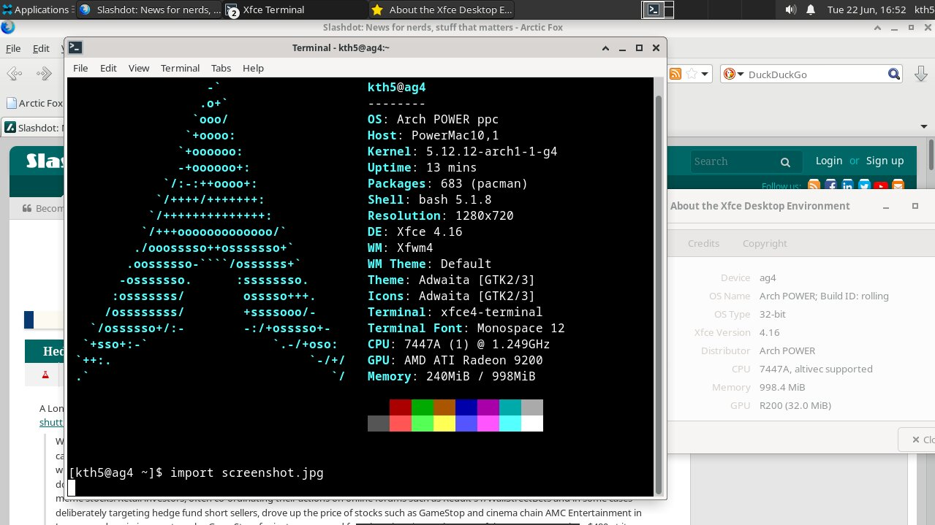The image size is (935, 525).
Task: Switch to the Copyright tab in About dialog
Action: point(765,243)
